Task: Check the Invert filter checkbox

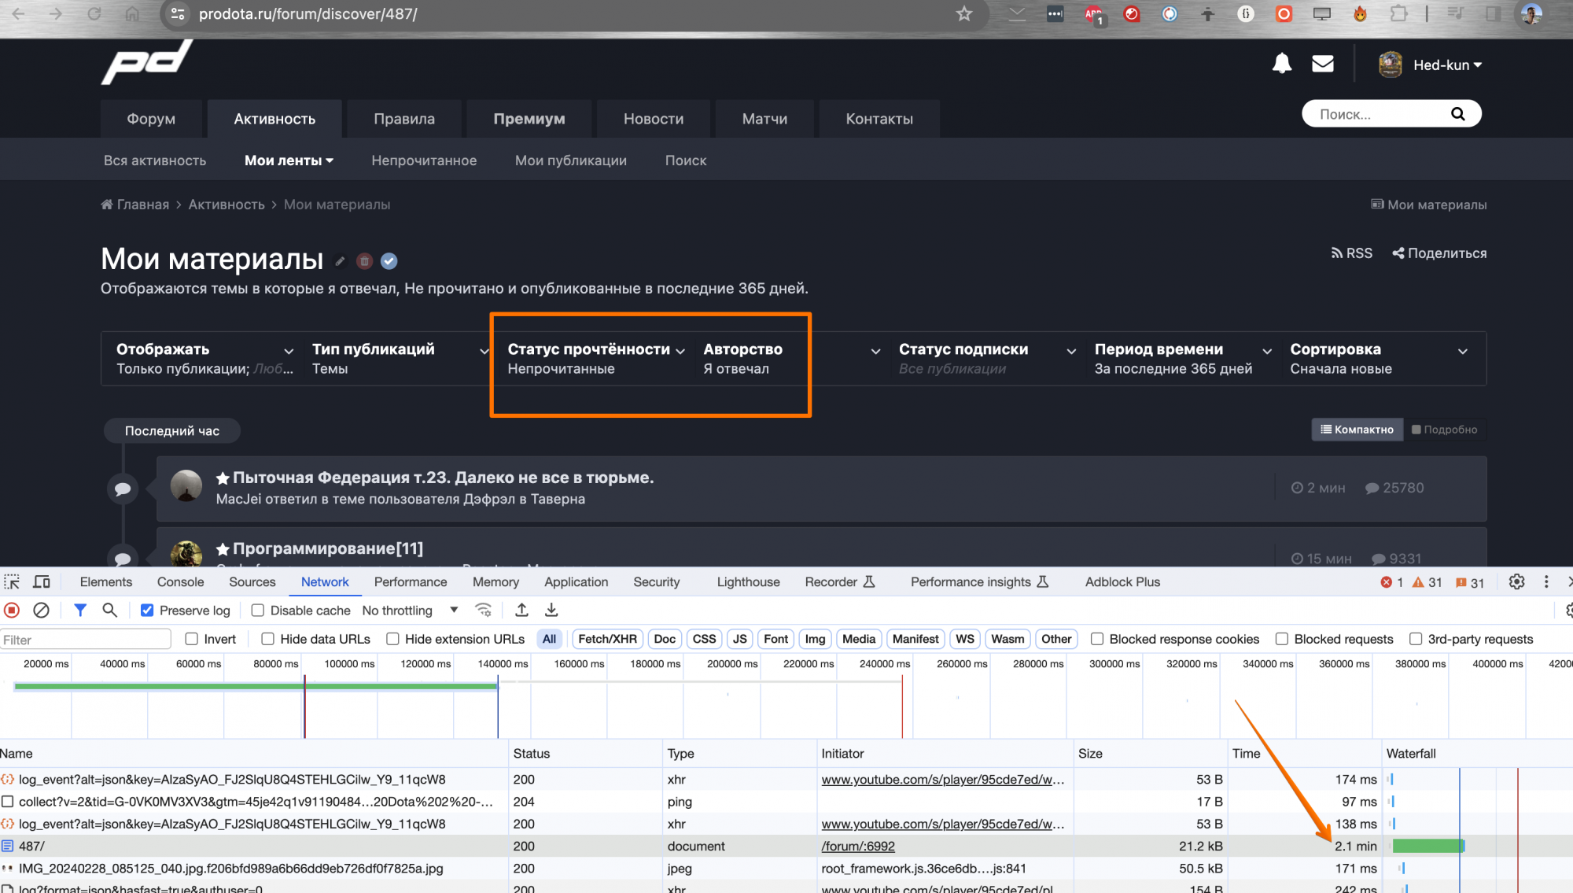Action: tap(192, 640)
